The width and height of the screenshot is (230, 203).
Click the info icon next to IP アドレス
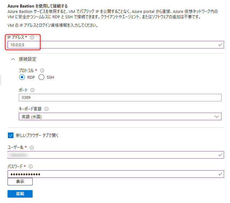pyautogui.click(x=32, y=37)
